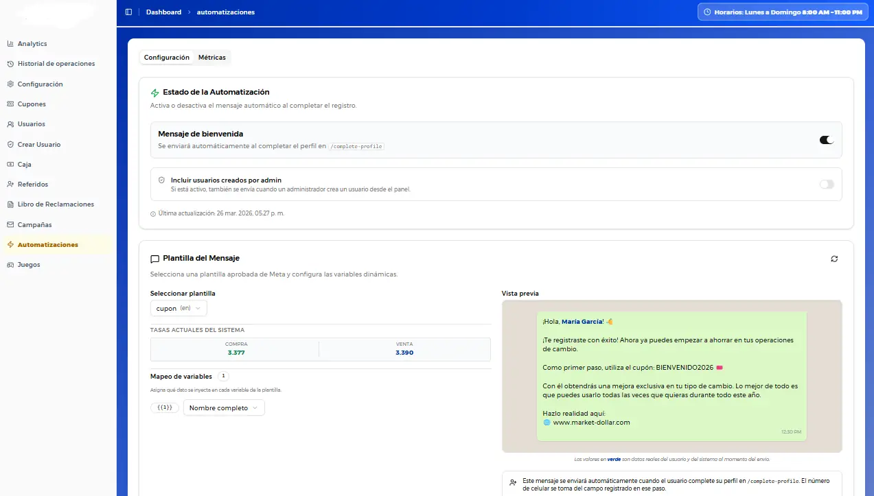874x496 pixels.
Task: Open Configuración from the sidebar menu
Action: tap(58, 84)
